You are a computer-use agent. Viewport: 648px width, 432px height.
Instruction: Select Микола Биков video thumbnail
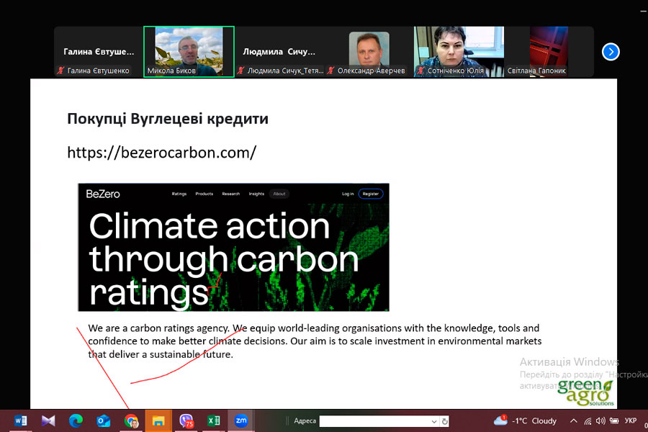pos(189,51)
